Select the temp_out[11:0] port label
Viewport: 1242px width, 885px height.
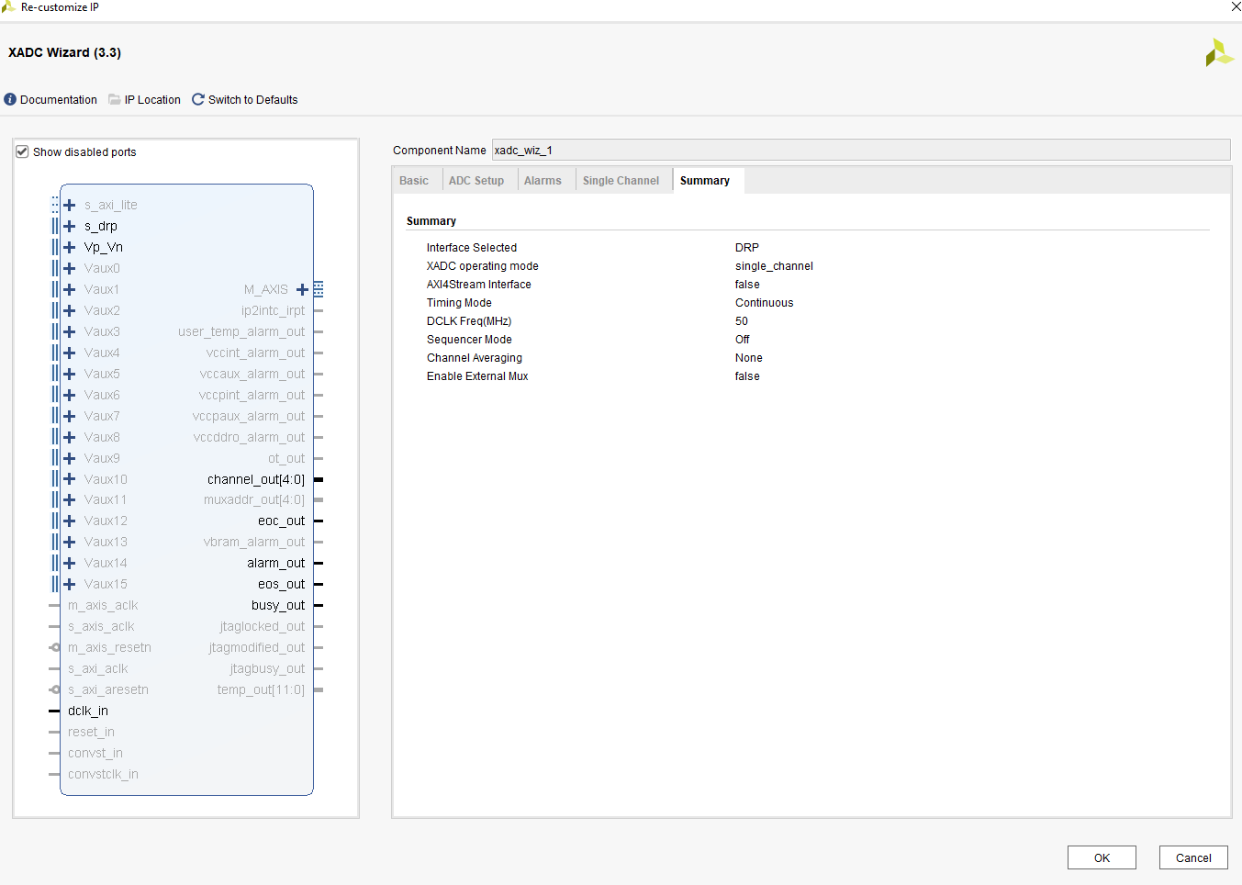tap(261, 689)
